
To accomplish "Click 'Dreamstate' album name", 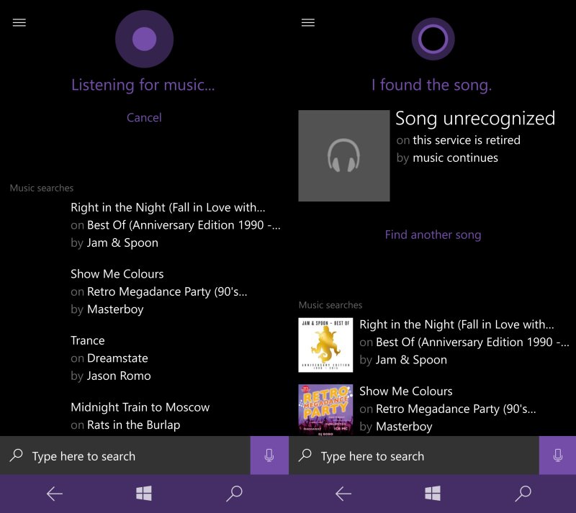I will pyautogui.click(x=117, y=358).
